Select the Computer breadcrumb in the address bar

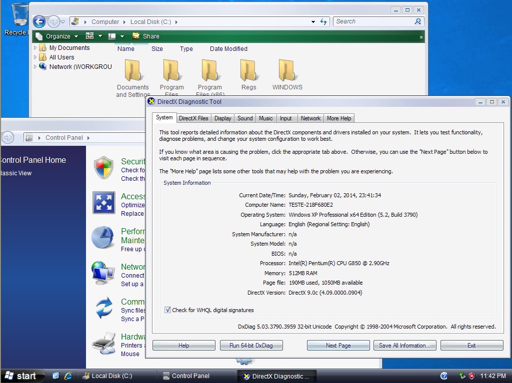click(105, 22)
